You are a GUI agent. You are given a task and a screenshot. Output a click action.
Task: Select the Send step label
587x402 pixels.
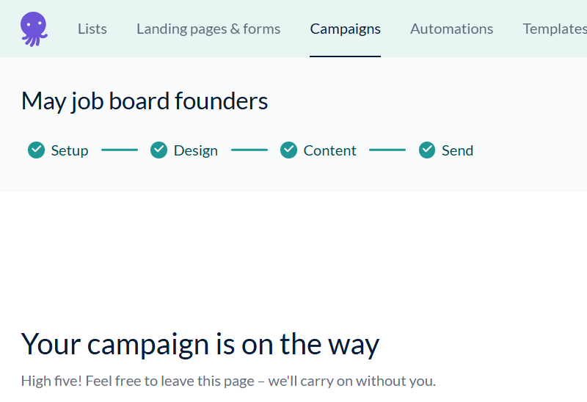457,150
